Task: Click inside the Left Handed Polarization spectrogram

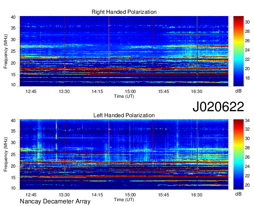Action: [124, 154]
